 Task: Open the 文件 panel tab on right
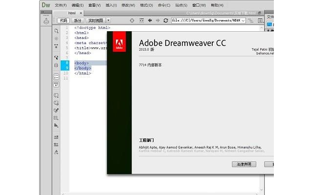pyautogui.click(x=270, y=17)
